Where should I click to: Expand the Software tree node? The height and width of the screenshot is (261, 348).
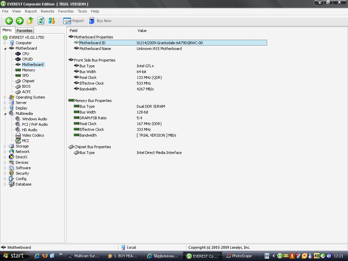(5, 168)
